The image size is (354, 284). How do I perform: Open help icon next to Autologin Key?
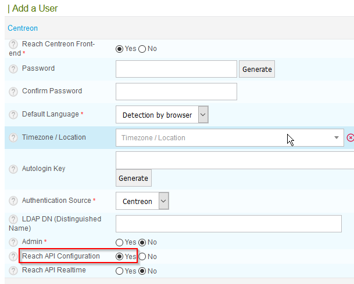[x=13, y=169]
